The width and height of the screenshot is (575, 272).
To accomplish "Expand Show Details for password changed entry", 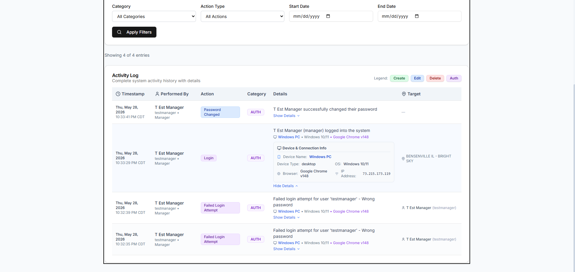I will (286, 116).
